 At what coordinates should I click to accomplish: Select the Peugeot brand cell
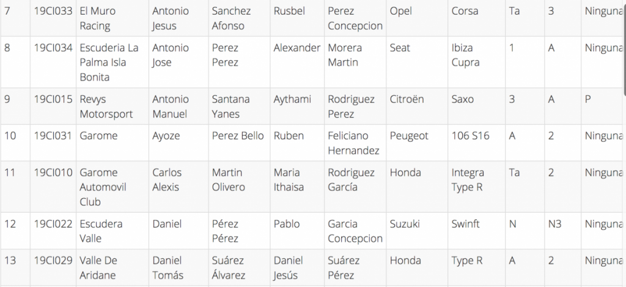[409, 136]
